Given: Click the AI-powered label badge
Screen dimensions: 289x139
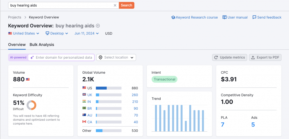Looking at the screenshot, I should click(18, 58).
